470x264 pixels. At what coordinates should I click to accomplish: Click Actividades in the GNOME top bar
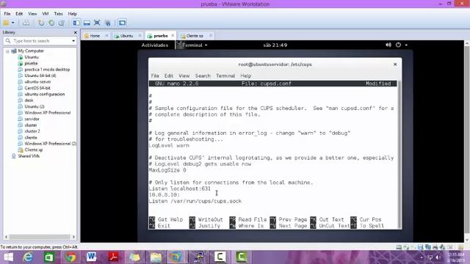coord(155,45)
